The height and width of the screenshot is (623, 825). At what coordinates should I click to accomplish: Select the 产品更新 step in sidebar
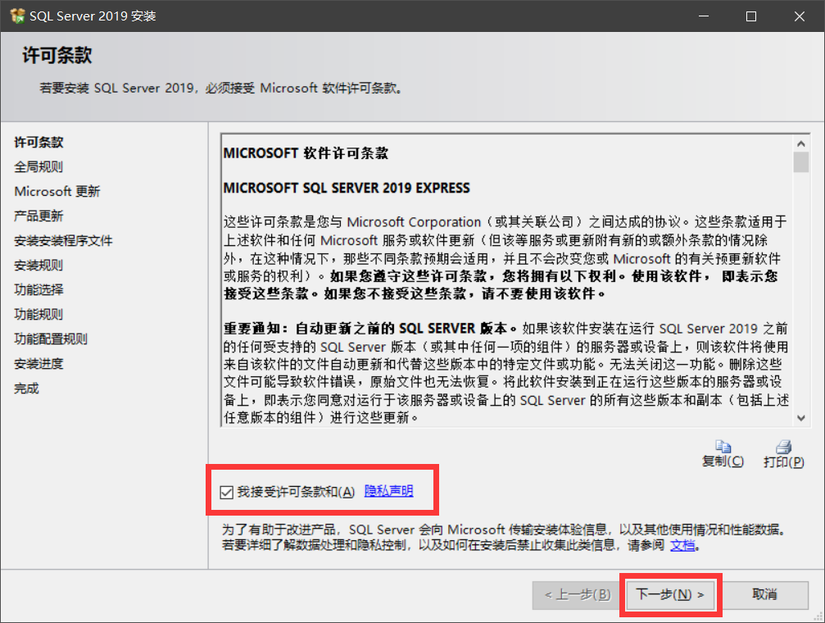pyautogui.click(x=39, y=216)
